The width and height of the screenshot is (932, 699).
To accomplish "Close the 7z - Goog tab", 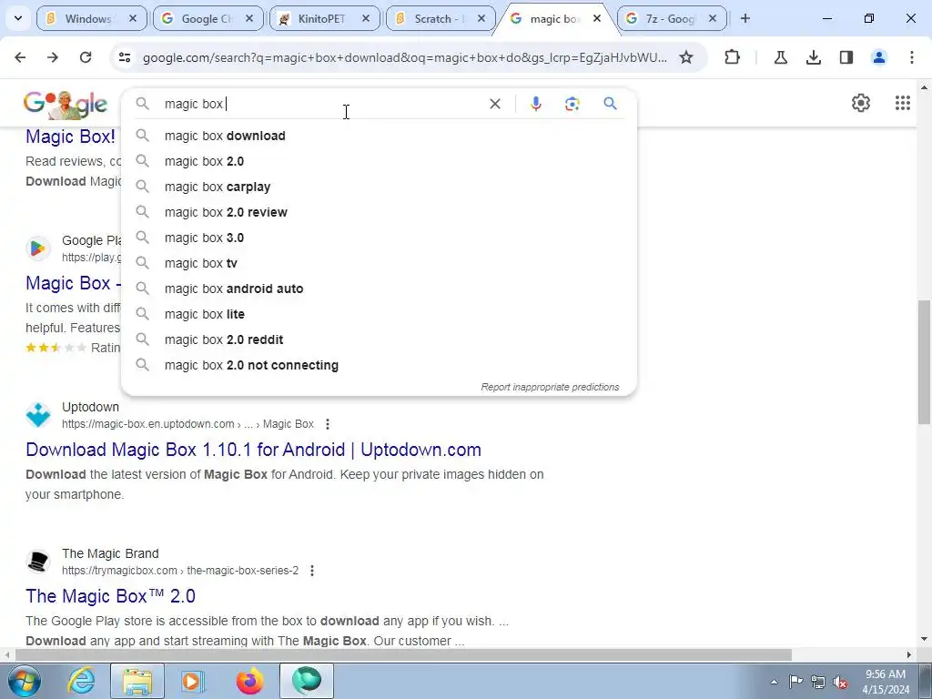I will [713, 18].
